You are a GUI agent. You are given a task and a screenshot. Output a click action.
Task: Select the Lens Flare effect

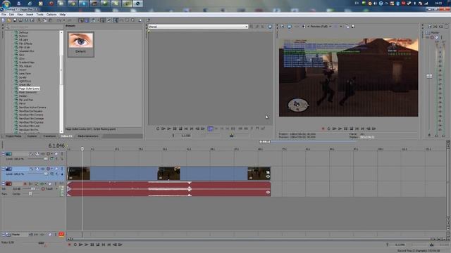tap(25, 74)
